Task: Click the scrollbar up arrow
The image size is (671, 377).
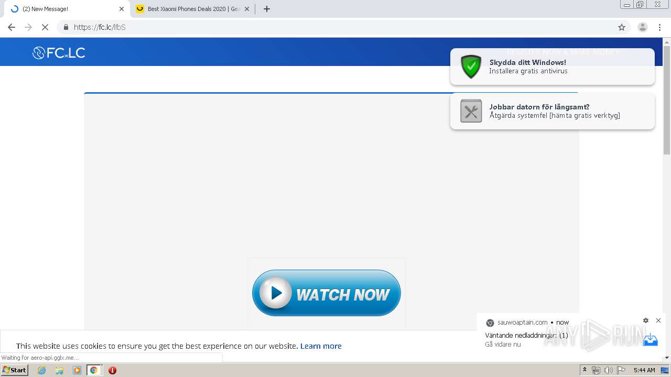Action: [667, 41]
